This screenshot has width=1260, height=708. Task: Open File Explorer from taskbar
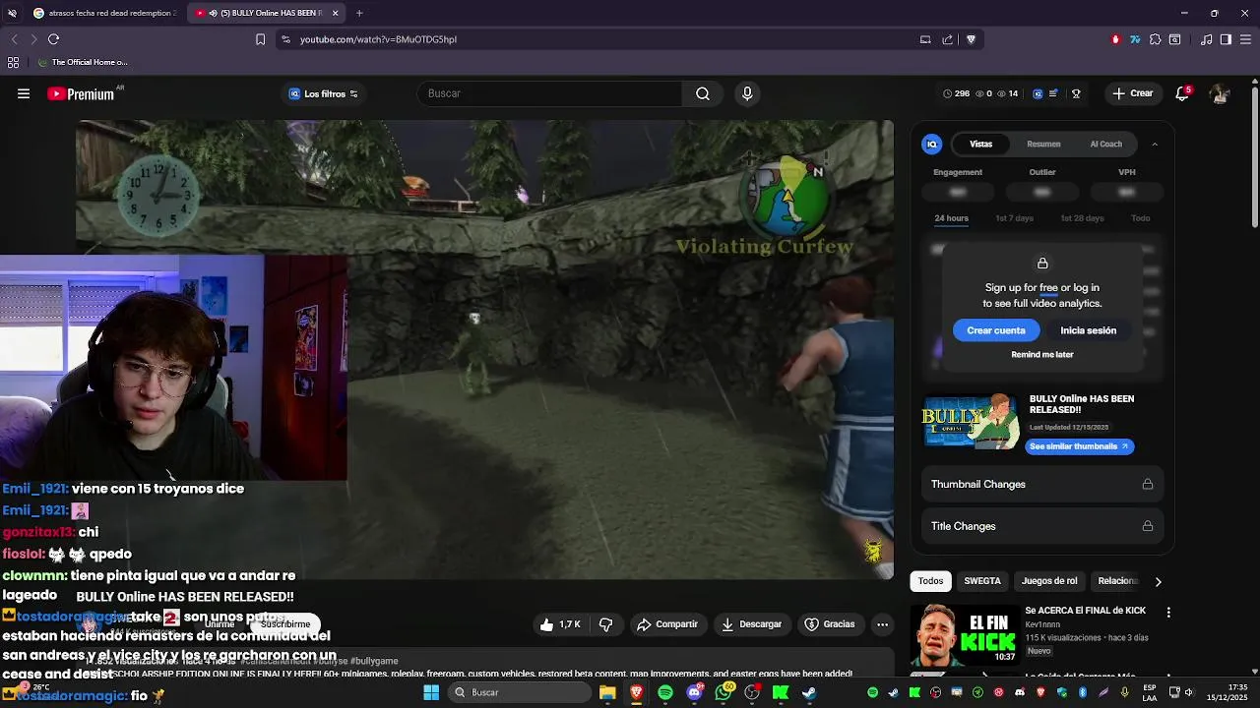(x=607, y=692)
